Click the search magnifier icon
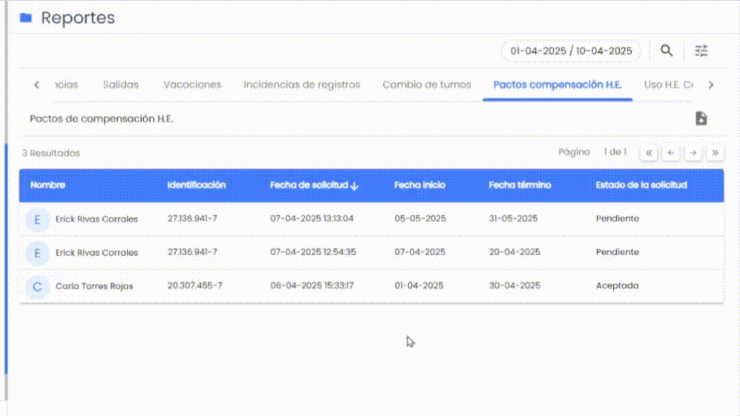The image size is (740, 416). (666, 50)
